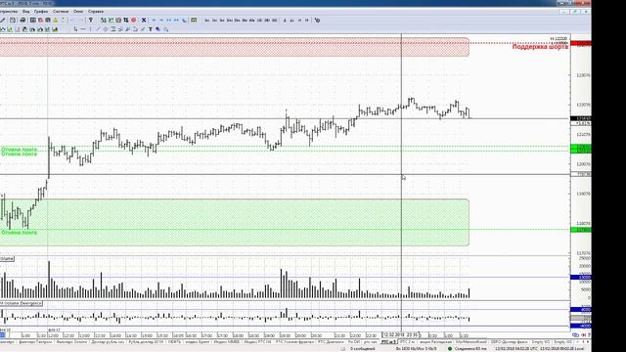Click the chart window icon after the arrow buttons
Image resolution: width=626 pixels, height=352 pixels.
pyautogui.click(x=194, y=20)
